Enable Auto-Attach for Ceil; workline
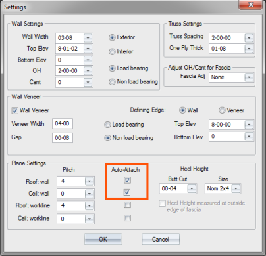This screenshot has height=256, width=266. point(127,218)
